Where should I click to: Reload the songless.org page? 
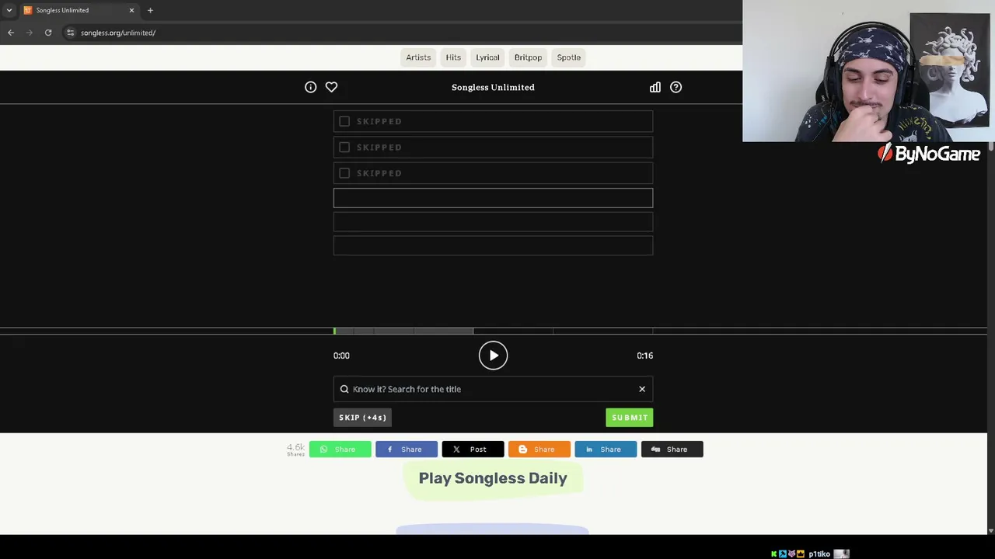[x=48, y=33]
